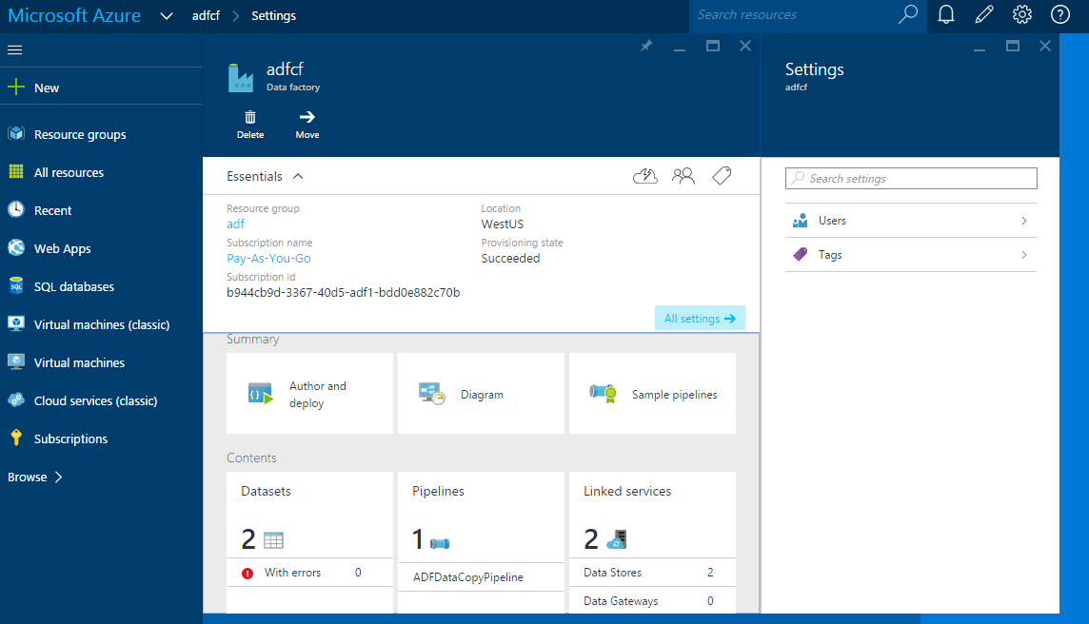
Task: Maximize the adfcf blade
Action: click(713, 46)
